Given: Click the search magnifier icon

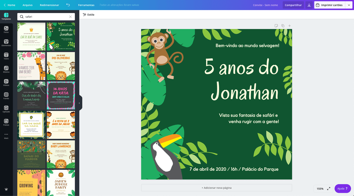Looking at the screenshot, I should click(x=22, y=17).
